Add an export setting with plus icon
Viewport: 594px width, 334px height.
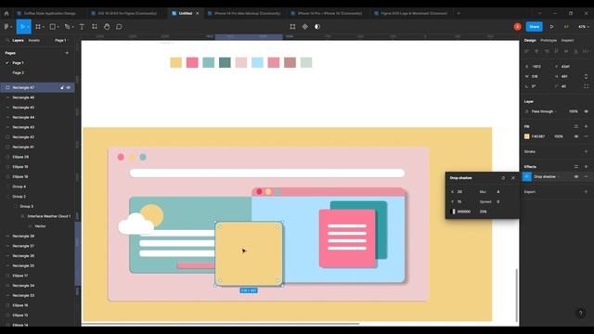(586, 192)
